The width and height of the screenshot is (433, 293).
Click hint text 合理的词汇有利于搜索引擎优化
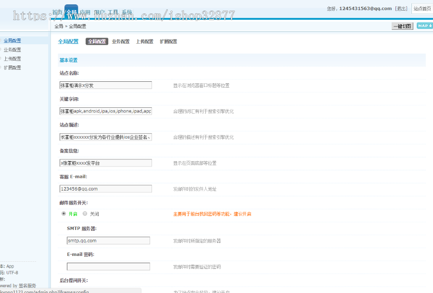(204, 111)
